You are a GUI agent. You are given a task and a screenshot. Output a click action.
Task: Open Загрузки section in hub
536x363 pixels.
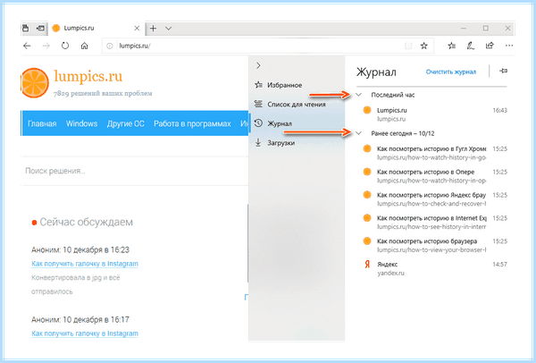tap(297, 143)
